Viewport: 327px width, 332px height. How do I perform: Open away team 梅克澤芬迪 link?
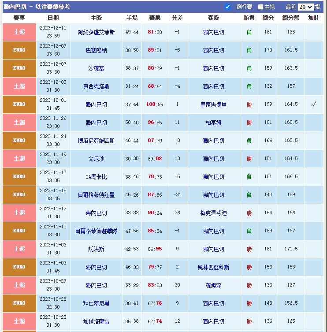[213, 213]
